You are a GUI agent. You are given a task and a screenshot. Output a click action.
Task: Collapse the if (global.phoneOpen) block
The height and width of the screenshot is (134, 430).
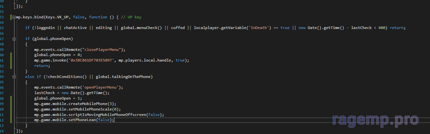(x=14, y=39)
